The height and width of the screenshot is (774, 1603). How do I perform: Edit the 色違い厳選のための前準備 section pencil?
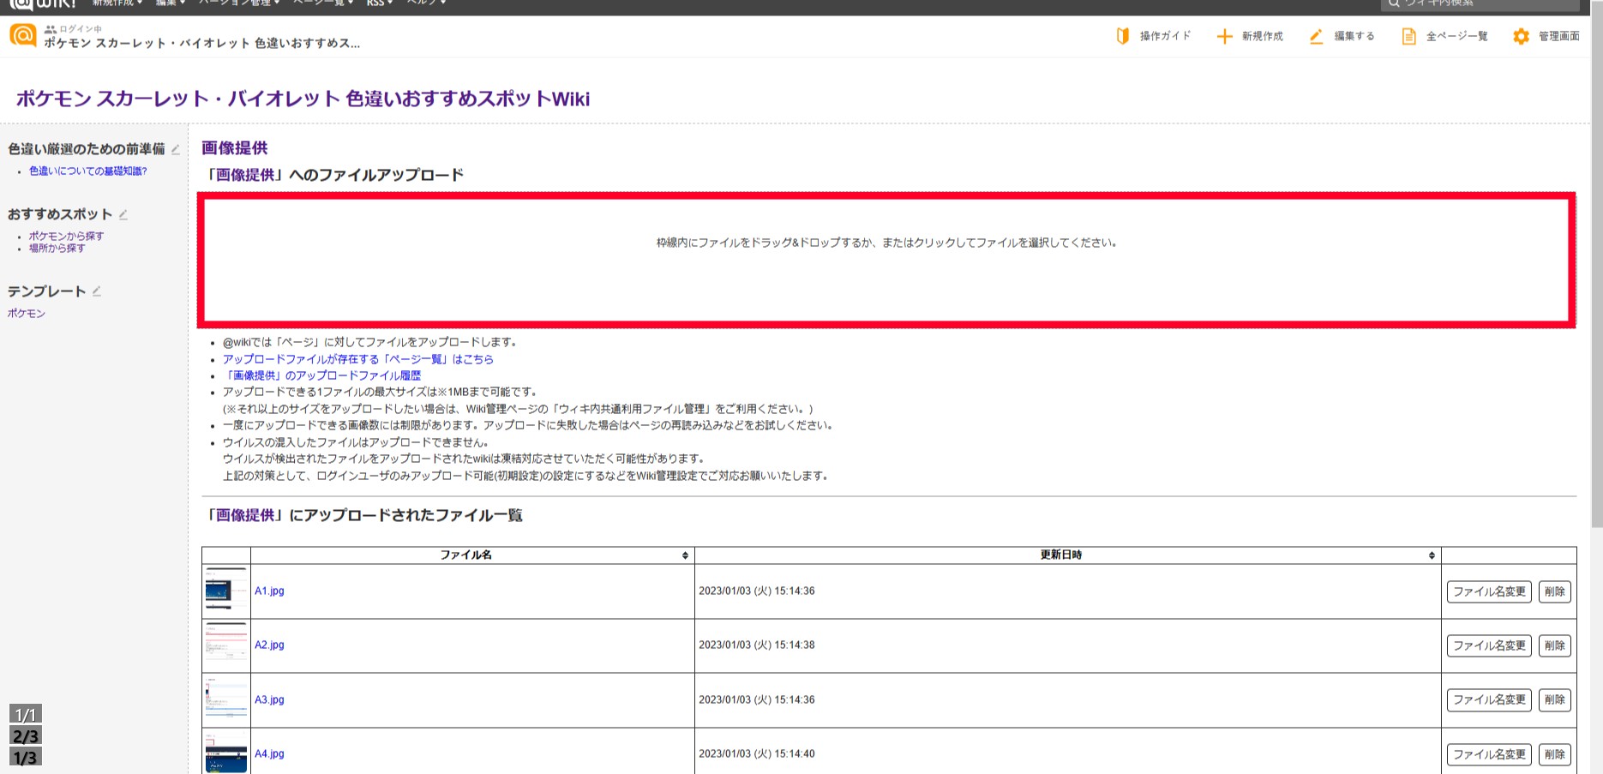pyautogui.click(x=175, y=149)
